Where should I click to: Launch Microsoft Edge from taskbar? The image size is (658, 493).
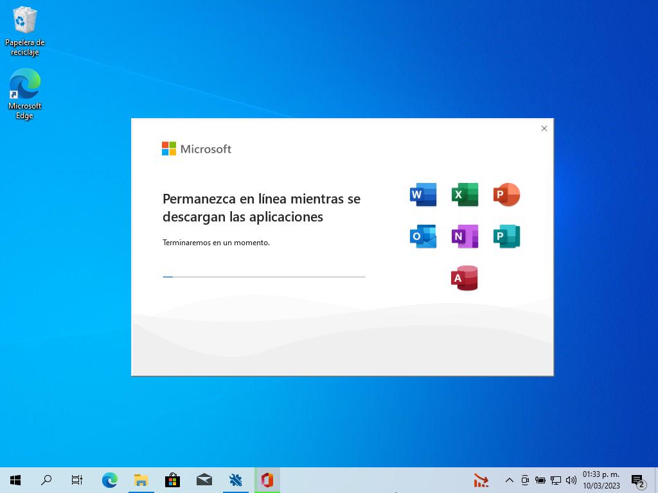point(109,480)
